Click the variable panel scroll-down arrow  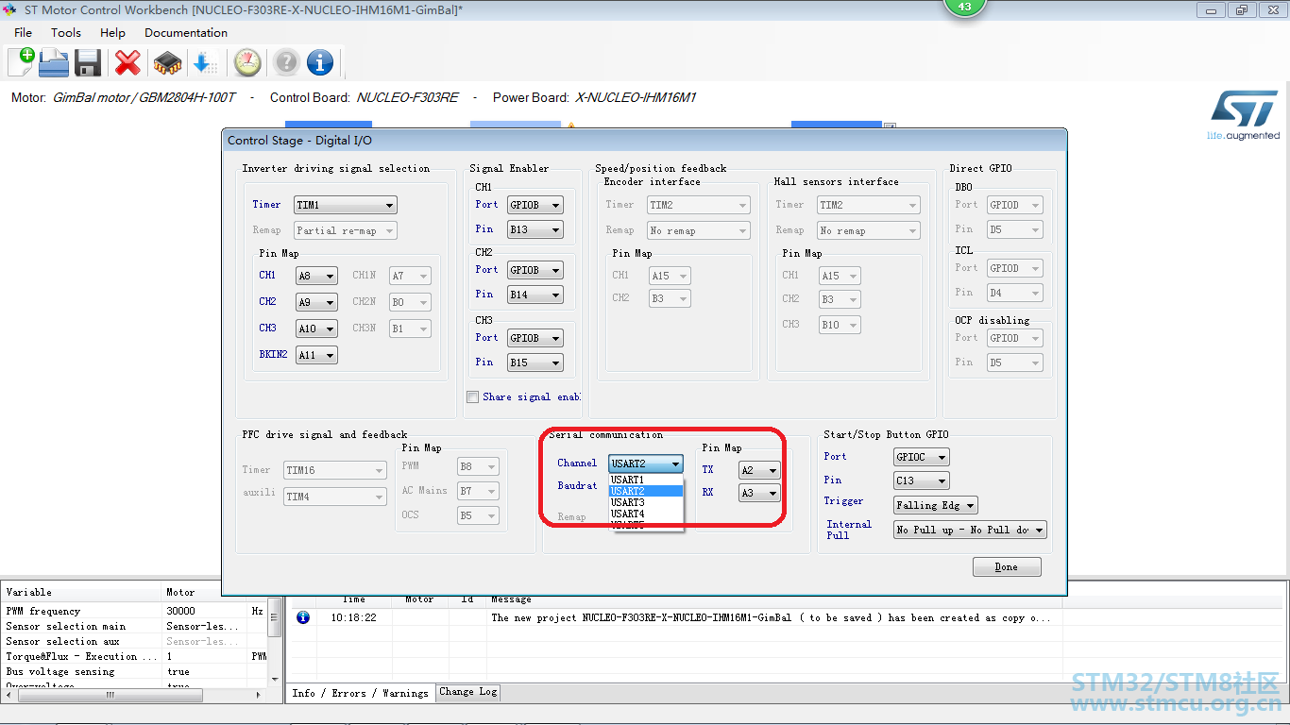275,679
